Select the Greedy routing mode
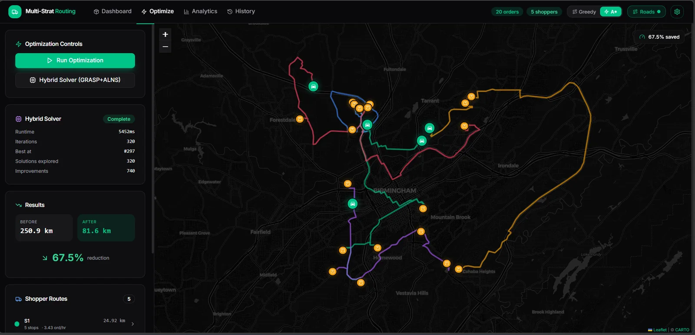Screen dimensions: 695x335 point(584,12)
